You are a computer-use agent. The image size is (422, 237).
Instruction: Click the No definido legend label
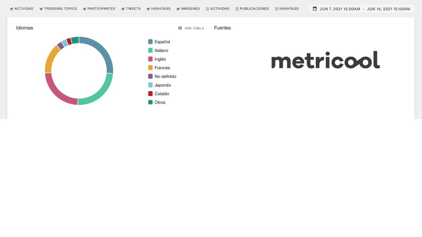pos(165,77)
